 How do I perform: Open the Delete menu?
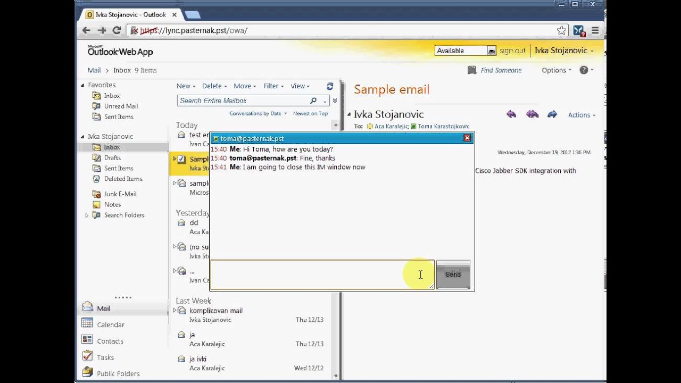pyautogui.click(x=214, y=86)
